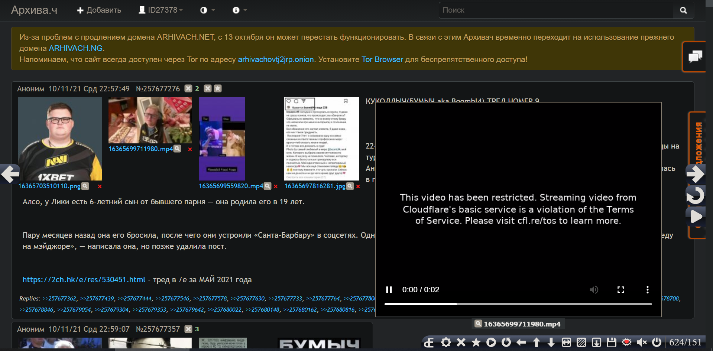The height and width of the screenshot is (351, 713).
Task: Click magnifier icon next to 16365697816281.jpg
Action: coord(350,186)
